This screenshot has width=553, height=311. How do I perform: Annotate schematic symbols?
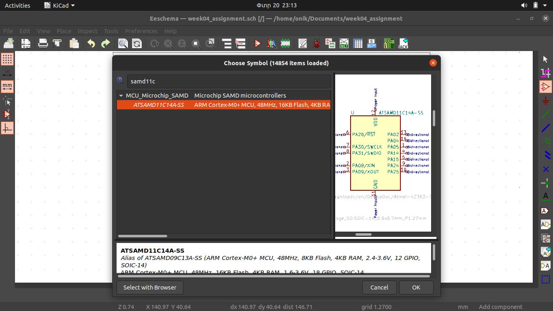click(302, 43)
